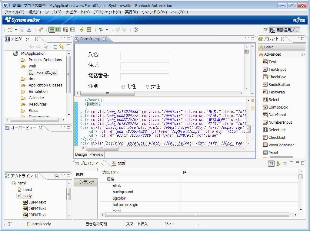310x231 pixels.
Task: Select the TextInput palette item
Action: [x=274, y=70]
